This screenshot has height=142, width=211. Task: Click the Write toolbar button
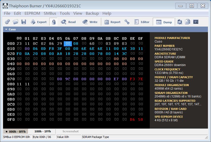[x=90, y=22]
